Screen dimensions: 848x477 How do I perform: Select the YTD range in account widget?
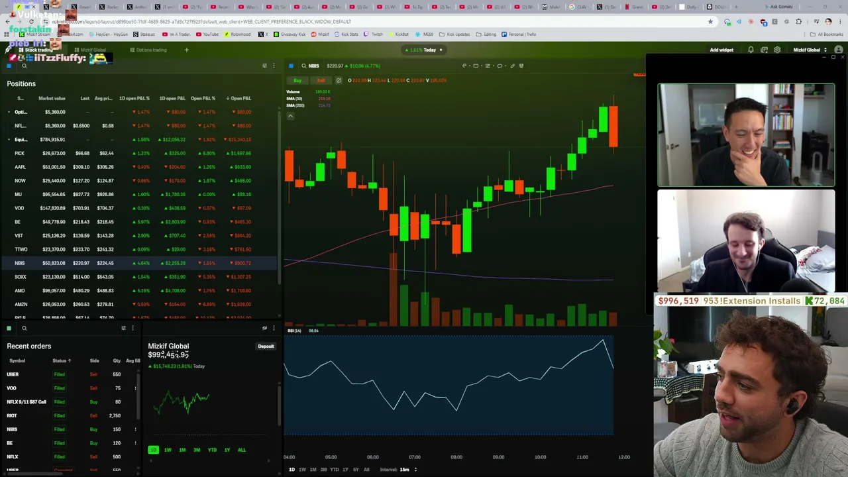point(212,450)
